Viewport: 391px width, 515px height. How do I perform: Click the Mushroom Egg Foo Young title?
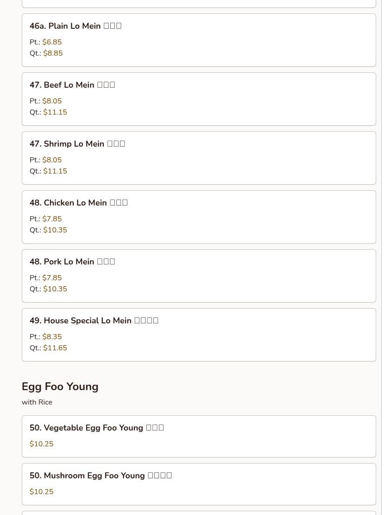(101, 476)
